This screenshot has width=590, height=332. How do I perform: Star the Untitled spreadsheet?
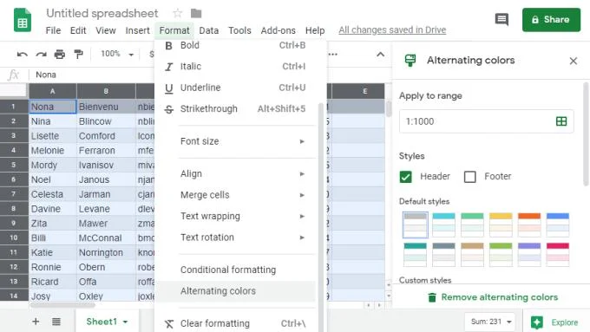[177, 14]
